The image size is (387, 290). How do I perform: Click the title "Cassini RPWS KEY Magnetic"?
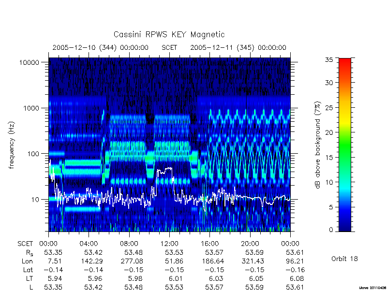[169, 35]
